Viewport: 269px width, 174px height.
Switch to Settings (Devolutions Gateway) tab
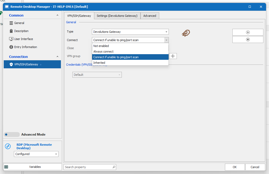[117, 16]
